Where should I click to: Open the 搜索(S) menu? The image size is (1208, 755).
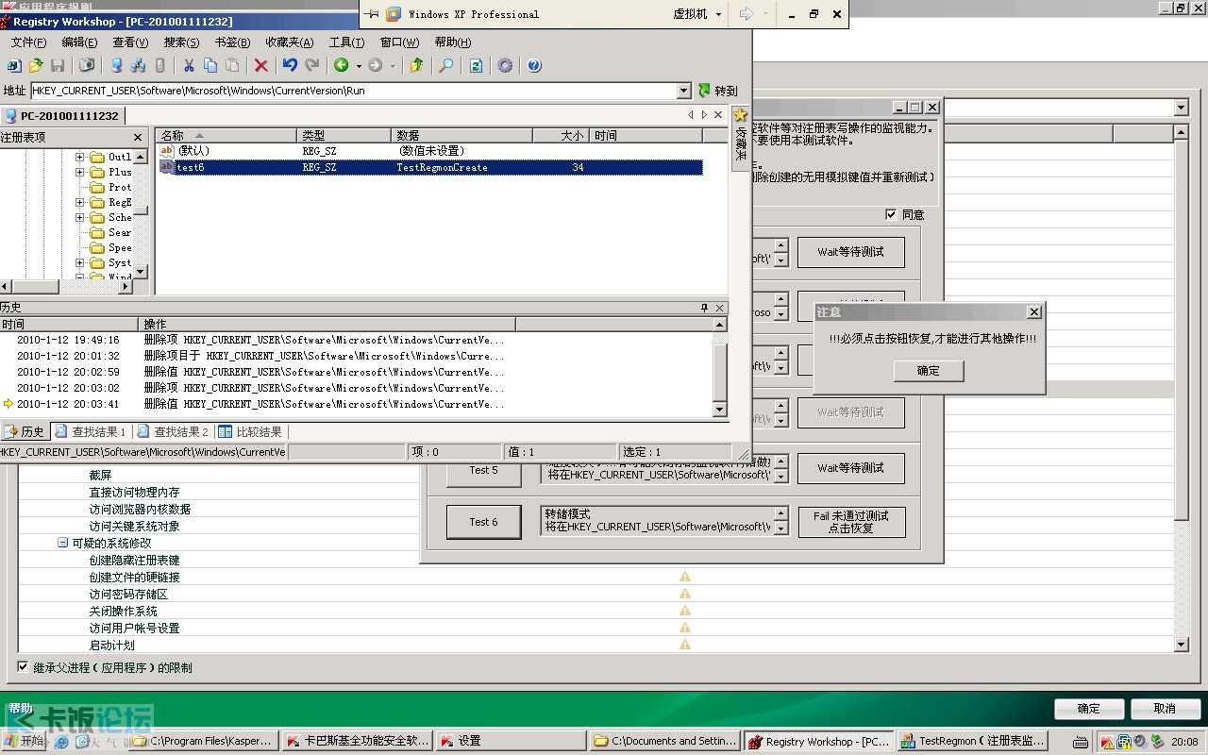181,42
